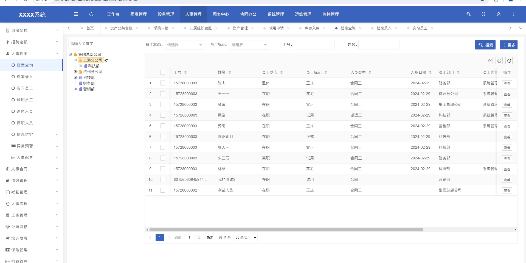The width and height of the screenshot is (526, 263).
Task: Click the table refresh icon
Action: point(509,61)
